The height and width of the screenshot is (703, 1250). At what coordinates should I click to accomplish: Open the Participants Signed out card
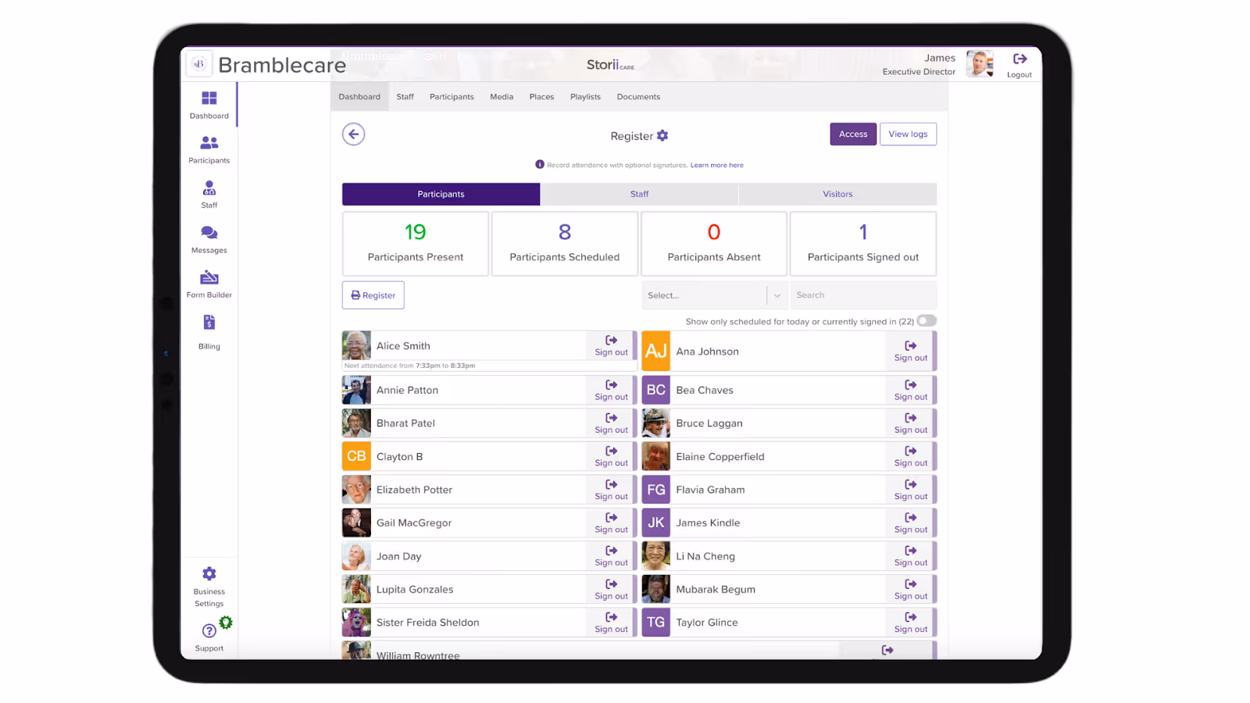863,244
